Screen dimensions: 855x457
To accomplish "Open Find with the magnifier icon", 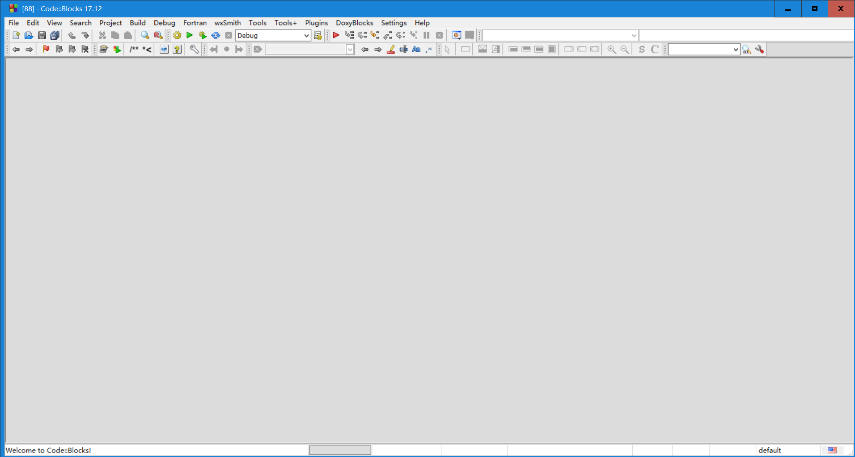I will (x=145, y=35).
